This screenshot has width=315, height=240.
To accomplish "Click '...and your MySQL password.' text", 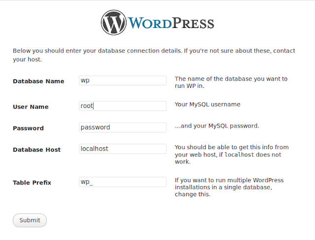I will (x=217, y=126).
